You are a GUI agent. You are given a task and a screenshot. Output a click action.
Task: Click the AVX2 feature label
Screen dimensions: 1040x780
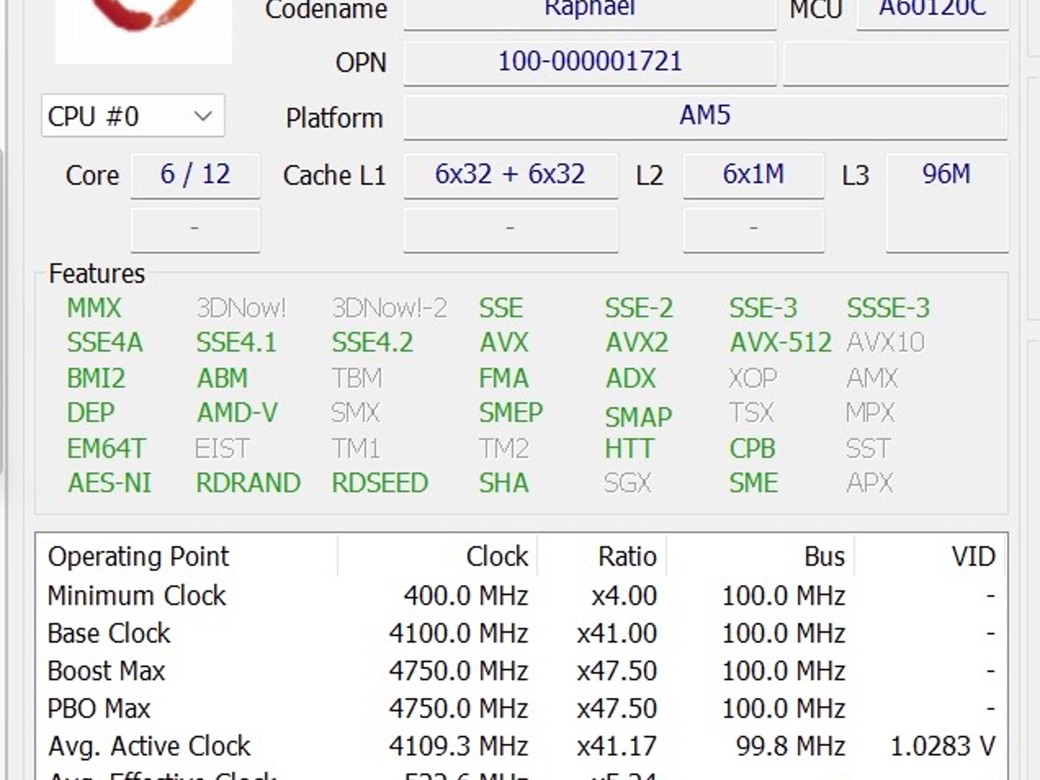637,342
